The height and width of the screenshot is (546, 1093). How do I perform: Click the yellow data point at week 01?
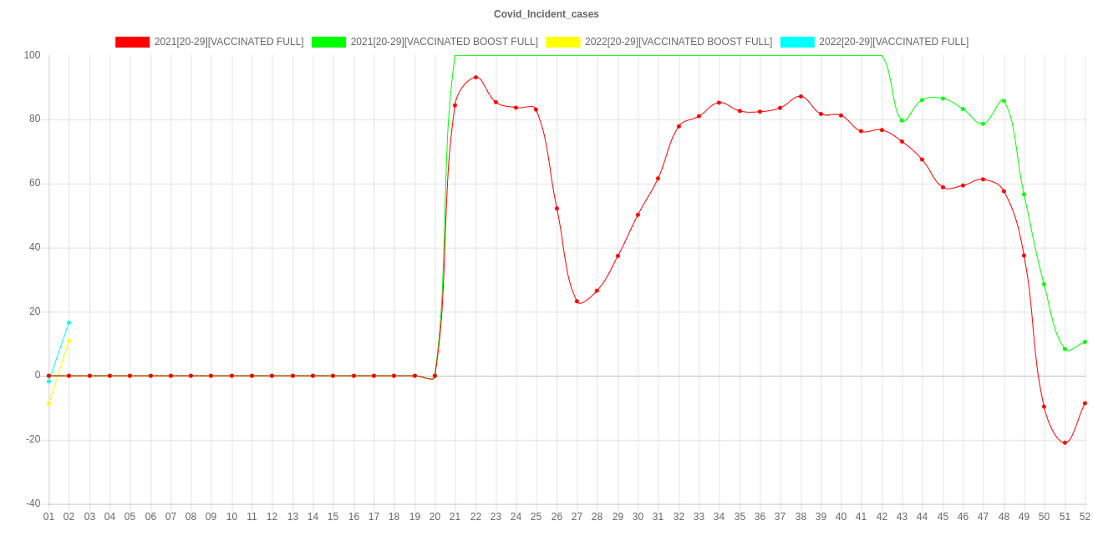48,403
